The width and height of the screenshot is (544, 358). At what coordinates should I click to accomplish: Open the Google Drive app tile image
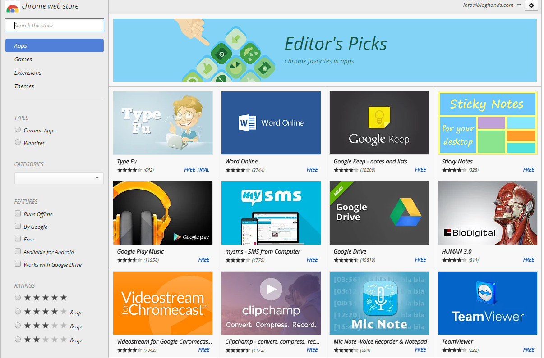point(379,213)
